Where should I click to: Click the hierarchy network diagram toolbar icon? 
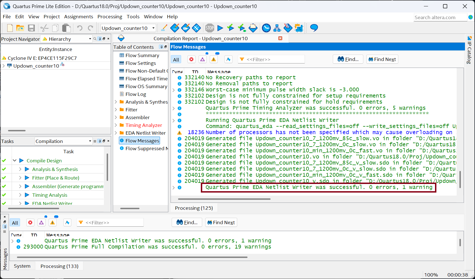pyautogui.click(x=277, y=28)
